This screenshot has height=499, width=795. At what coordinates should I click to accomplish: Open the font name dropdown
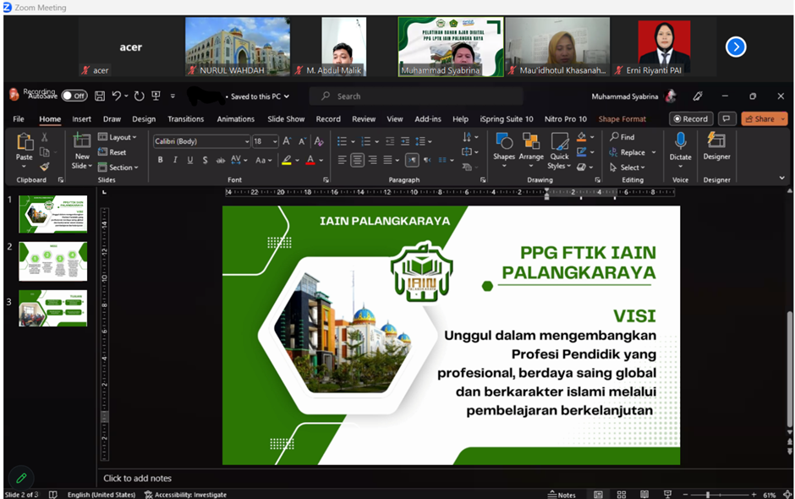pyautogui.click(x=247, y=141)
